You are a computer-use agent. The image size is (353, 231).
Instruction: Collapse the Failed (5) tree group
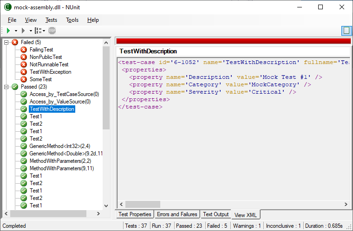click(6, 42)
